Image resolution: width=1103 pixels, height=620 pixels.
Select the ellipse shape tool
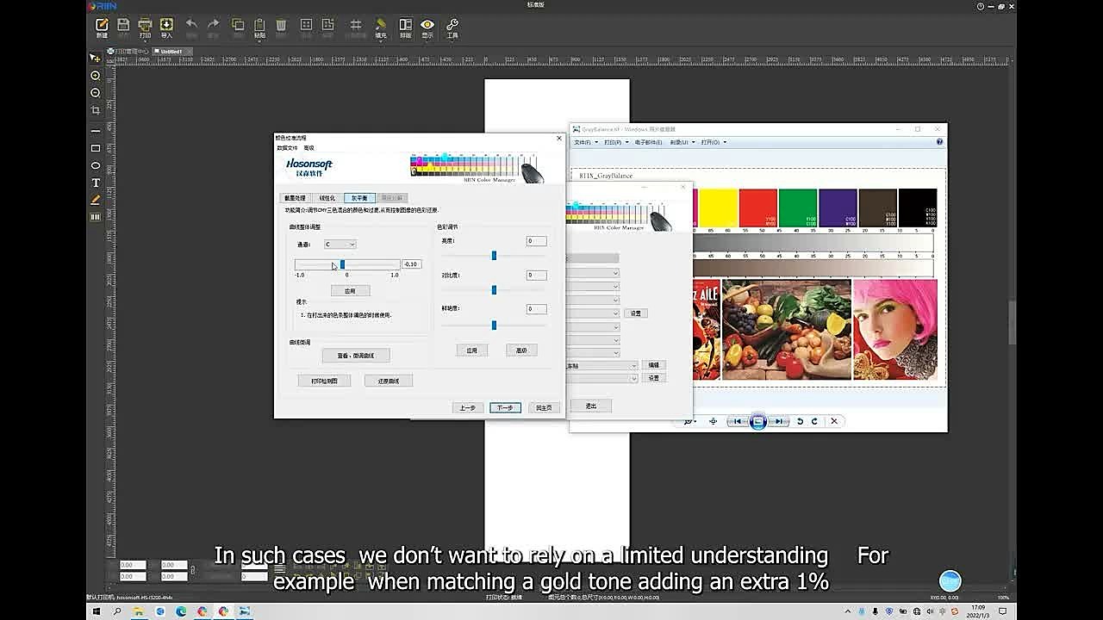point(96,165)
